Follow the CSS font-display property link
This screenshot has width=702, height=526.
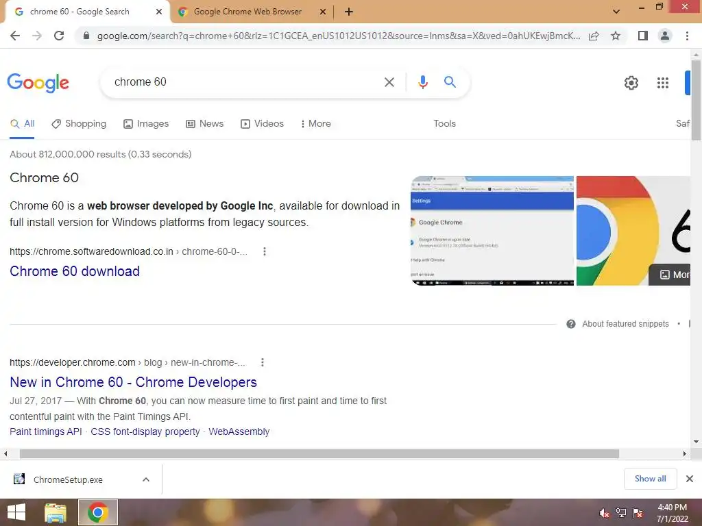[x=145, y=431]
